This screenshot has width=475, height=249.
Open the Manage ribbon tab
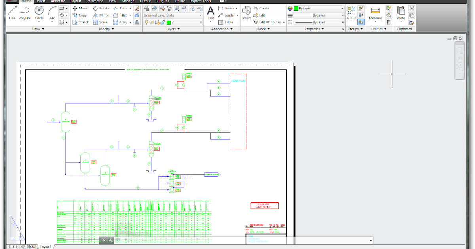coord(128,2)
